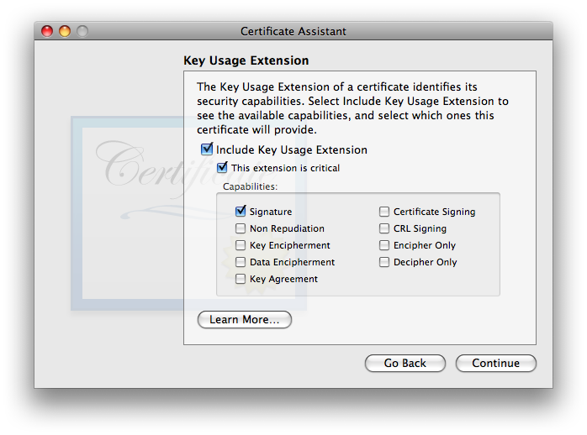Select the Decipher Only checkbox
The width and height of the screenshot is (587, 435).
(384, 262)
